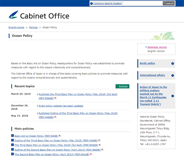Click the arrow icon in International affairs box
This screenshot has width=184, height=156.
coord(172,75)
